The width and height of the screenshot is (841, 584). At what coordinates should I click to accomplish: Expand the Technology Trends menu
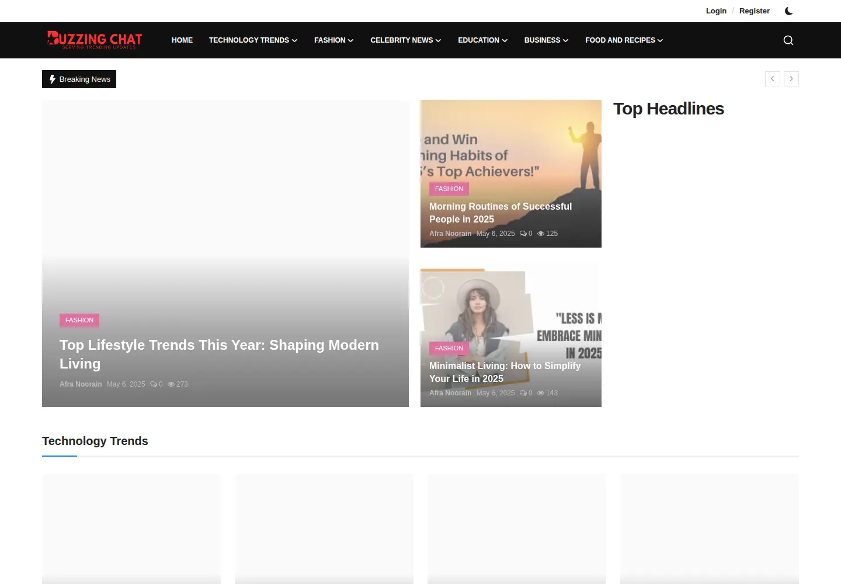pyautogui.click(x=253, y=40)
